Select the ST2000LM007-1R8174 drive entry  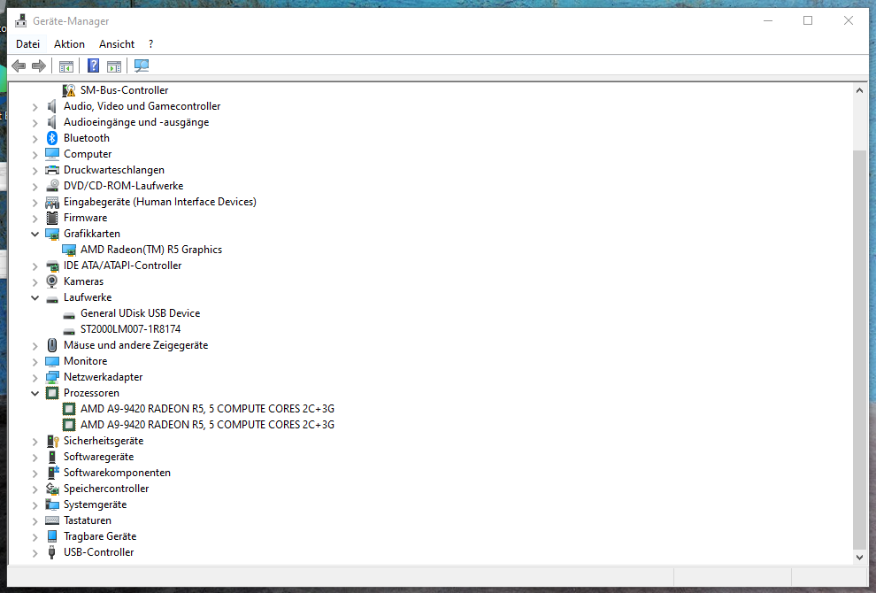[x=130, y=329]
